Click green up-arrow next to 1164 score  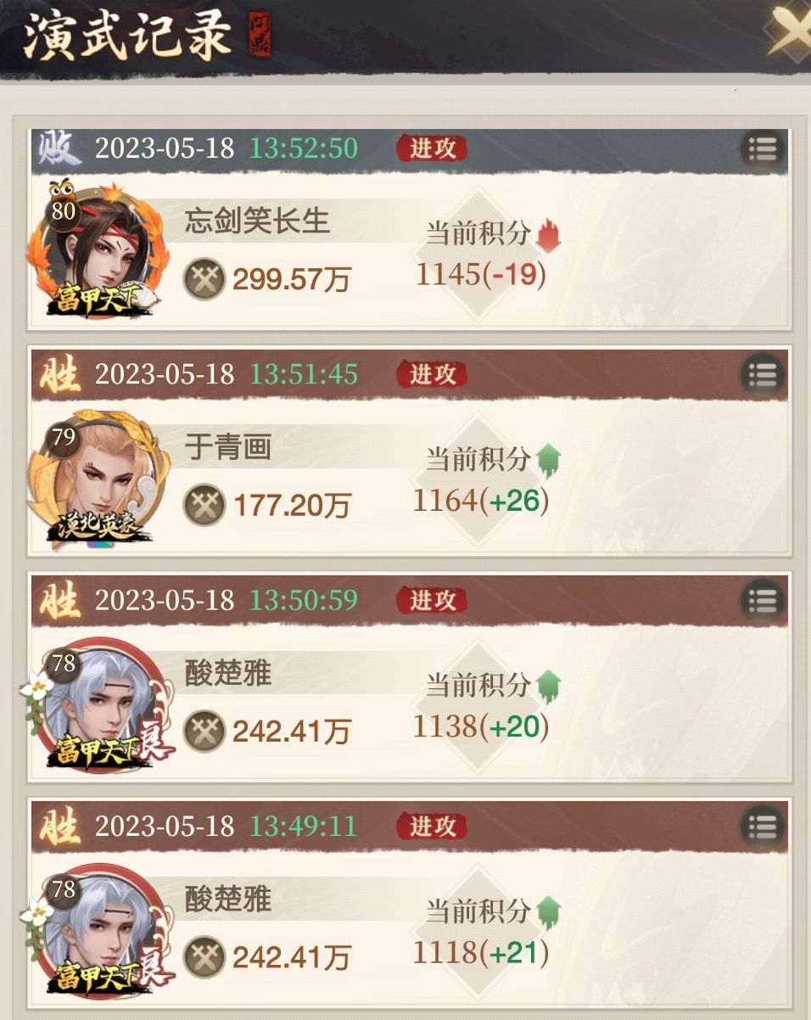tap(549, 461)
